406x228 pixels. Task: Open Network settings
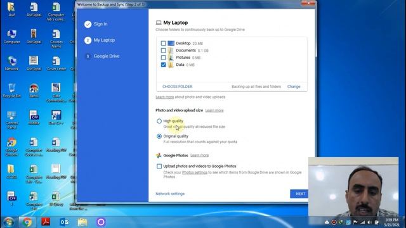(x=170, y=194)
